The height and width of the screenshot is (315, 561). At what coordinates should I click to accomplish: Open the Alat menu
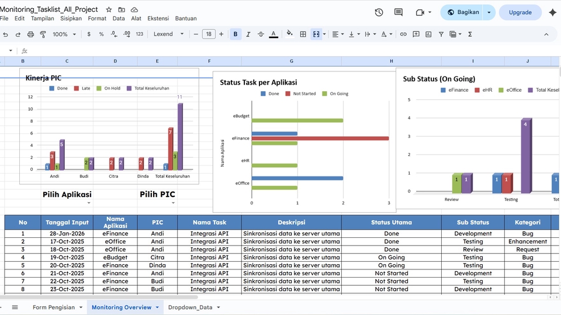pos(136,18)
